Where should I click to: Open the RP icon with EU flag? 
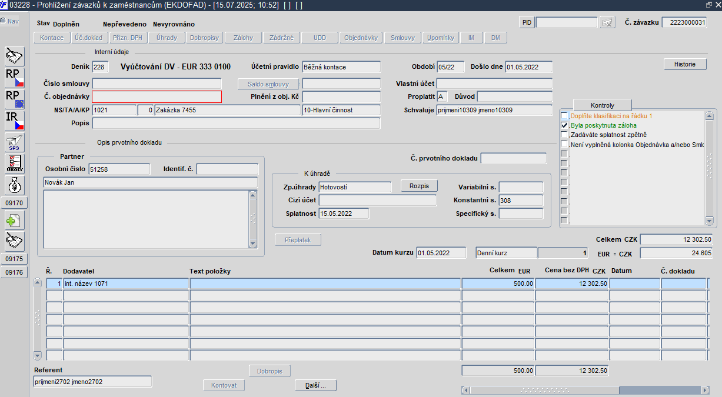[15, 99]
